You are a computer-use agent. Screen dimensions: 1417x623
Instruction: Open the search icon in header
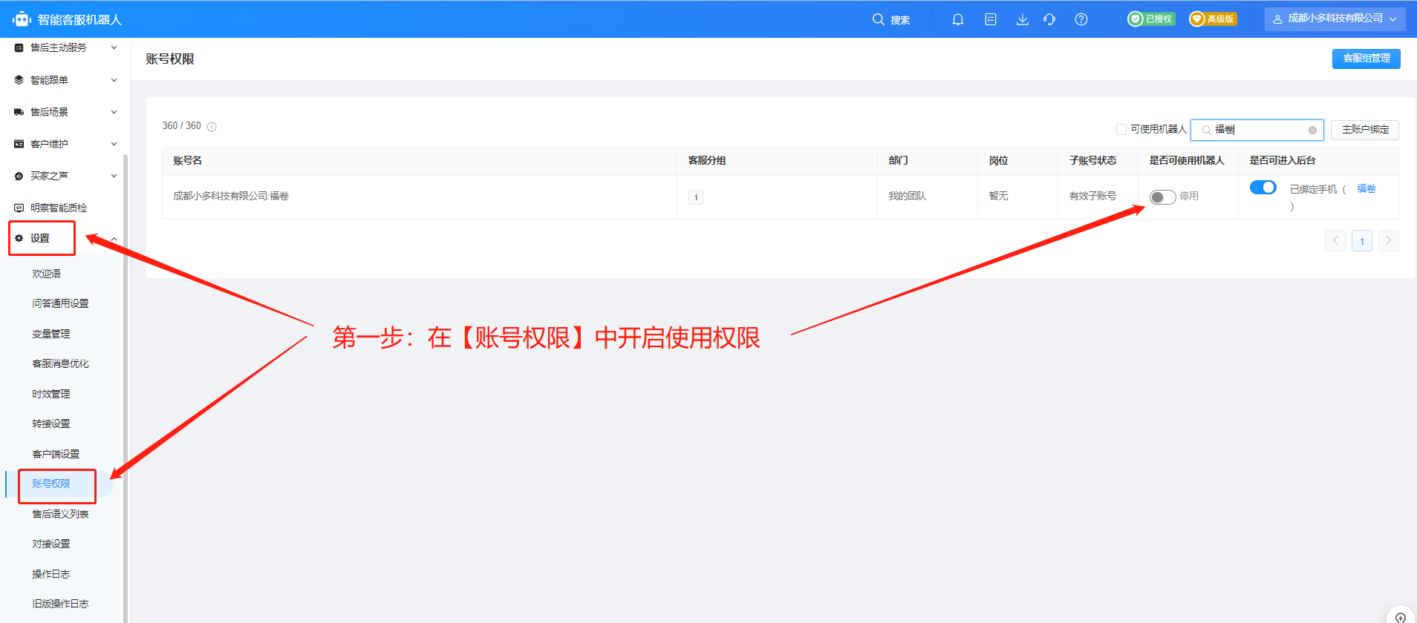[878, 19]
